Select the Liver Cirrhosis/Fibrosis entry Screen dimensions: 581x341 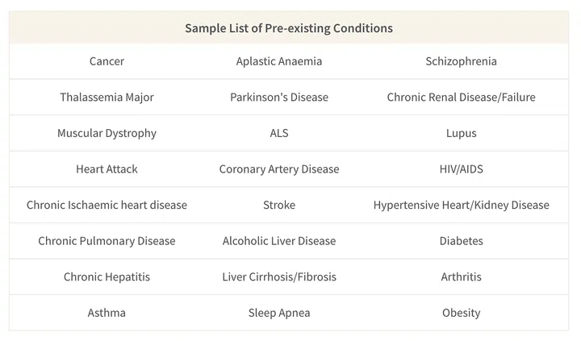click(279, 277)
